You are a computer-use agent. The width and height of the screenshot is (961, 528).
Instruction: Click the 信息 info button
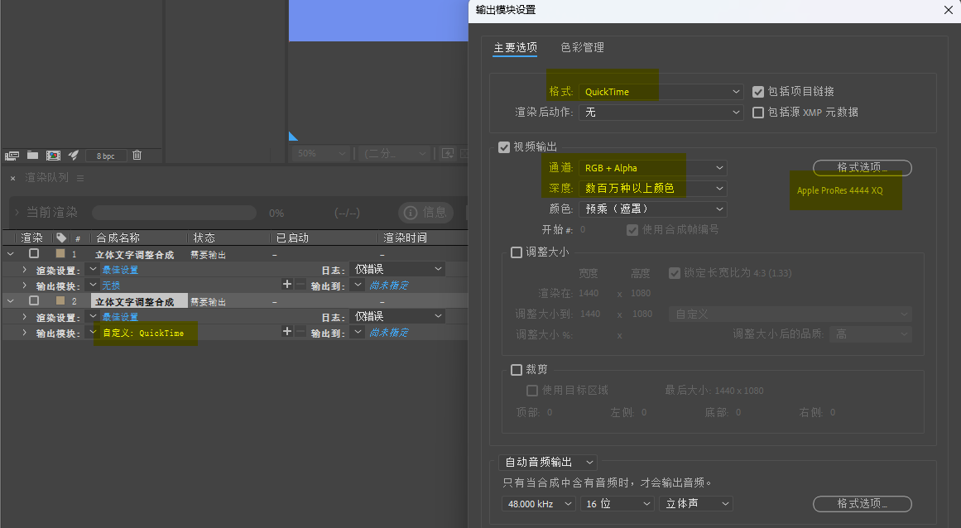pyautogui.click(x=426, y=213)
